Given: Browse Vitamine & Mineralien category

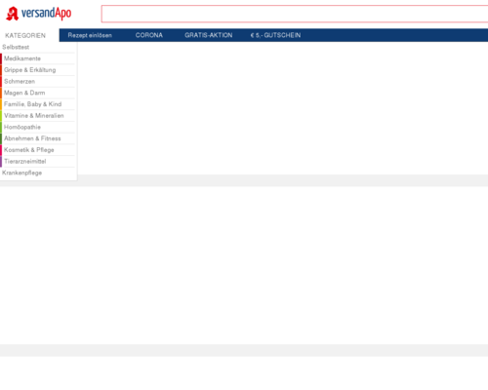Looking at the screenshot, I should tap(34, 115).
